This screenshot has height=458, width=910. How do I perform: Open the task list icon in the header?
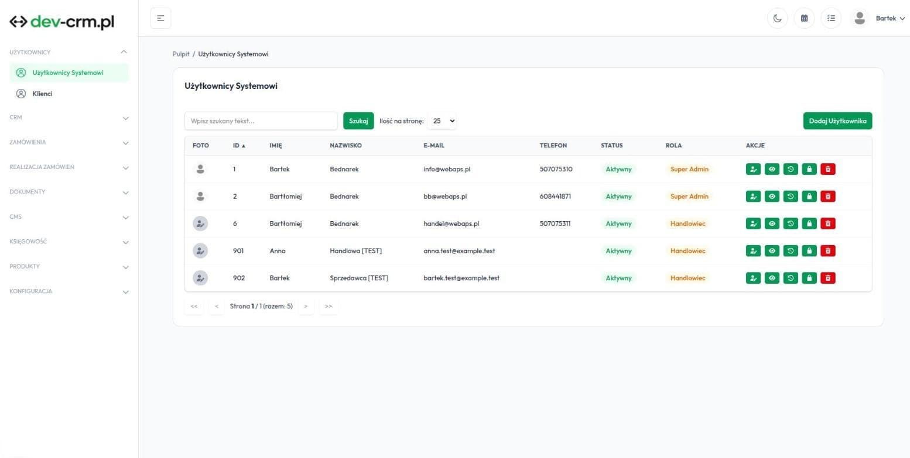click(831, 18)
